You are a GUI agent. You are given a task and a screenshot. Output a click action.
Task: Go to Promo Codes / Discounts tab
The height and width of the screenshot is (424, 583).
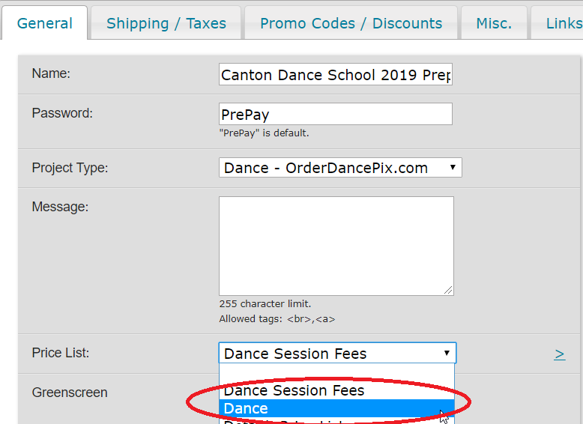pyautogui.click(x=351, y=23)
